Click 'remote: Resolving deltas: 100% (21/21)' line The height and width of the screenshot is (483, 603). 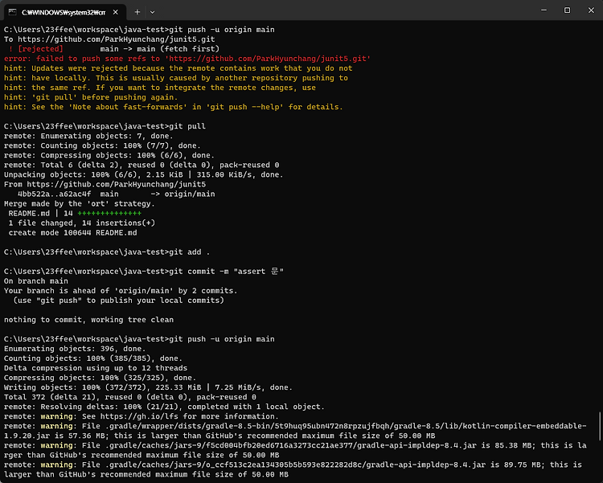(x=164, y=407)
